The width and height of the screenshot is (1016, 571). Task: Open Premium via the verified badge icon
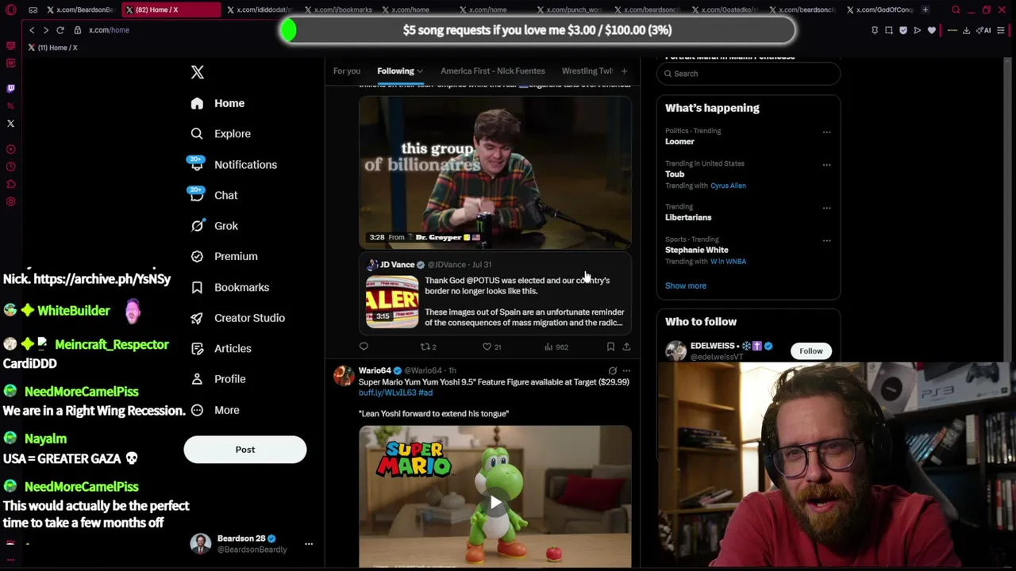click(197, 256)
